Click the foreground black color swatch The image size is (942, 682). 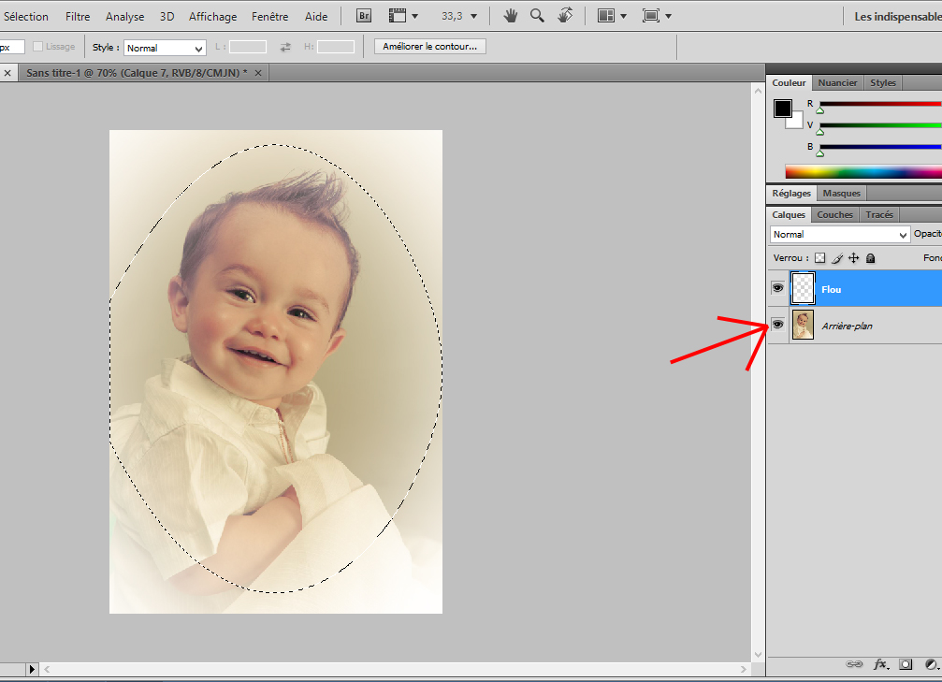(782, 109)
